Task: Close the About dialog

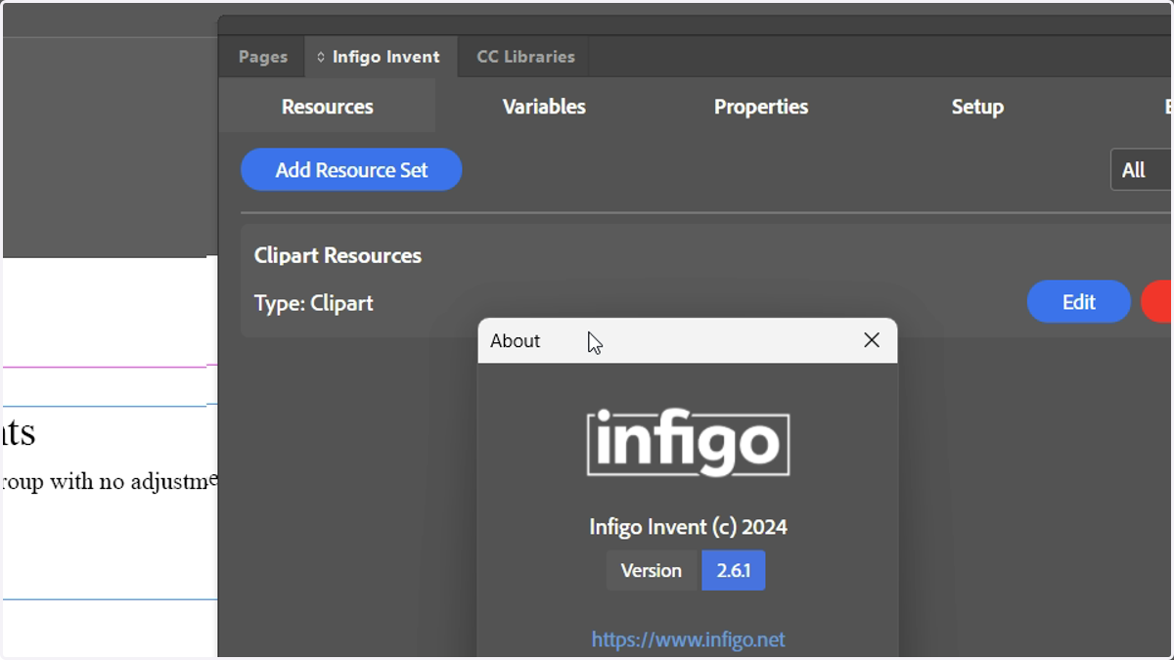Action: [x=872, y=340]
